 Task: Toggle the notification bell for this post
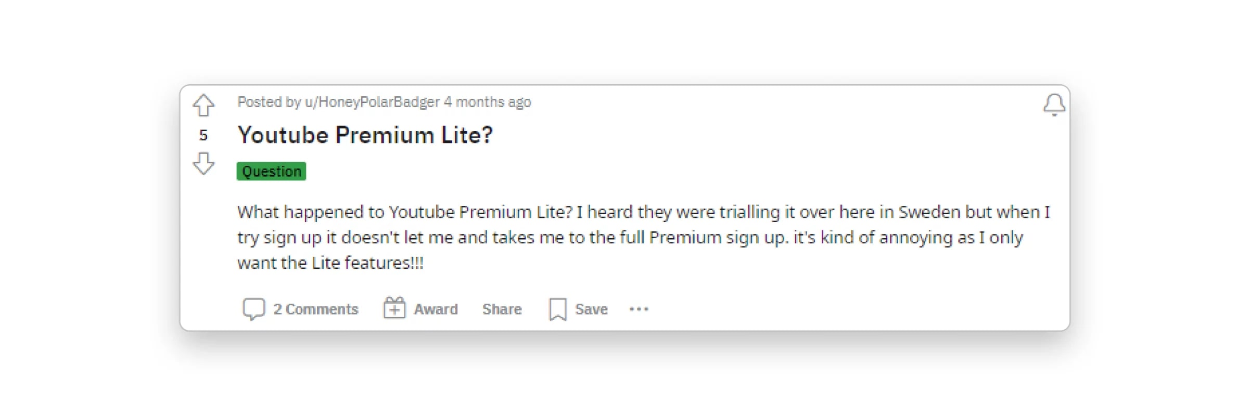pos(1054,105)
